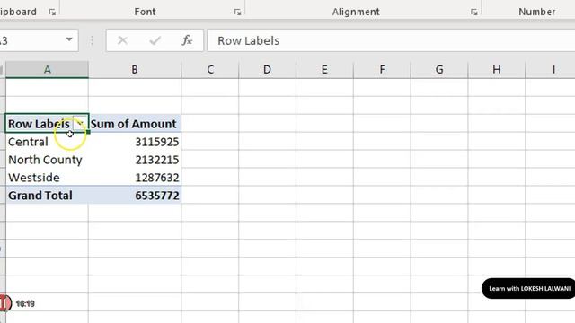Click into the formula bar showing Row Labels
This screenshot has width=575, height=323.
click(391, 40)
